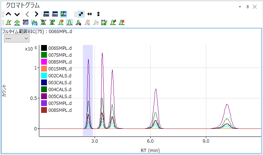The height and width of the screenshot is (155, 263).
Task: Click the peak apex near 6.3 min
Action: (x=156, y=89)
